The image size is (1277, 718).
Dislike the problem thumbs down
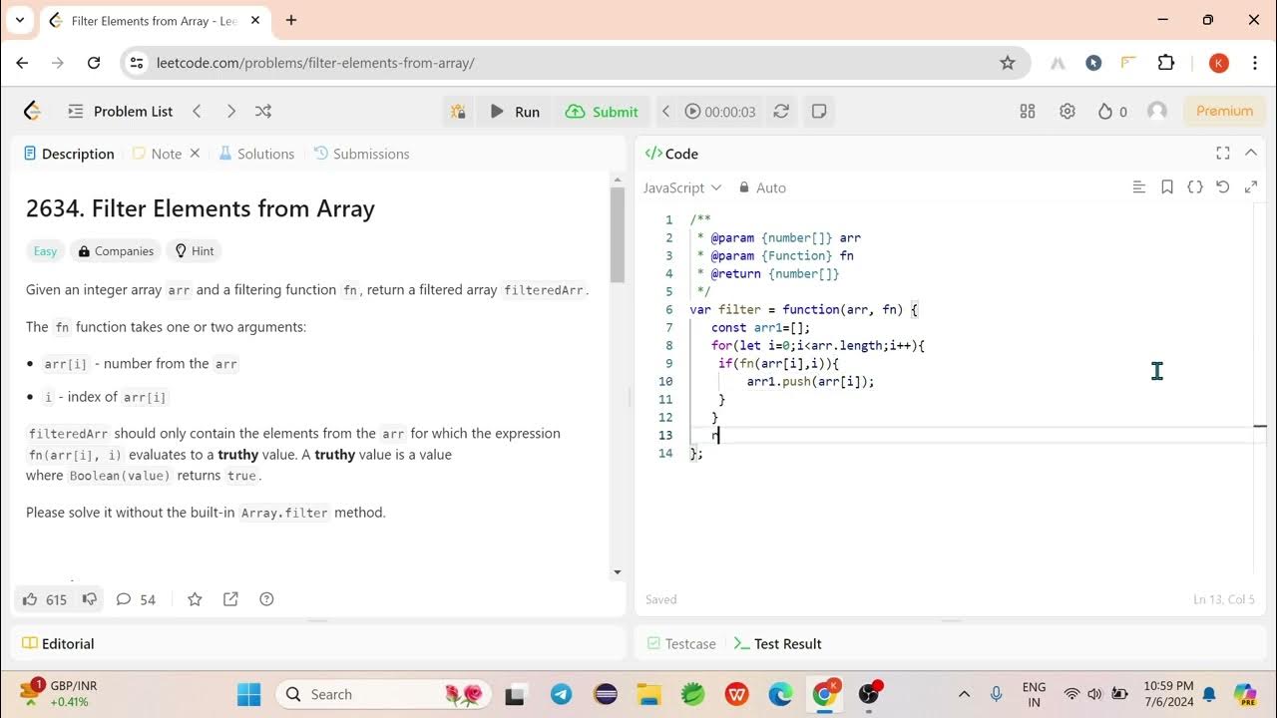coord(89,599)
